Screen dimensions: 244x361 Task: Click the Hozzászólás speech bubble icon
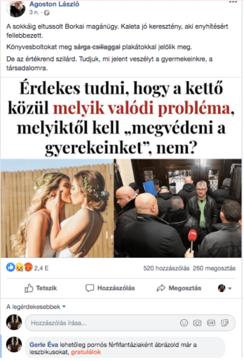pyautogui.click(x=90, y=288)
